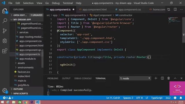Switch to the Output panel tab
This screenshot has height=104, width=185.
(66, 78)
